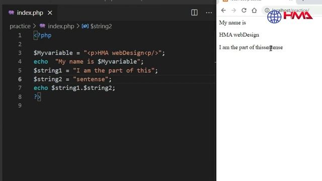Click the variable symbol icon in breadcrumb

click(x=85, y=26)
